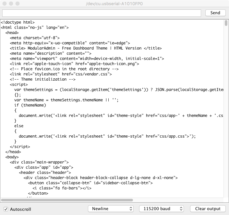The image size is (229, 215).
Task: Click the Theme initialization comment line
Action: coord(42,79)
